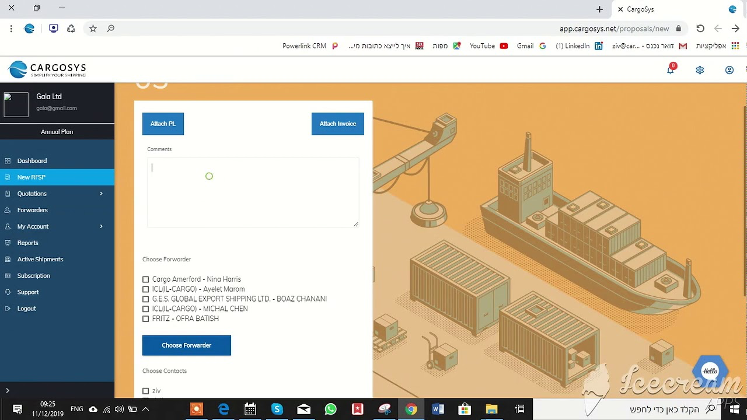Open Forwarders in the sidebar
Image resolution: width=747 pixels, height=420 pixels.
(x=33, y=210)
